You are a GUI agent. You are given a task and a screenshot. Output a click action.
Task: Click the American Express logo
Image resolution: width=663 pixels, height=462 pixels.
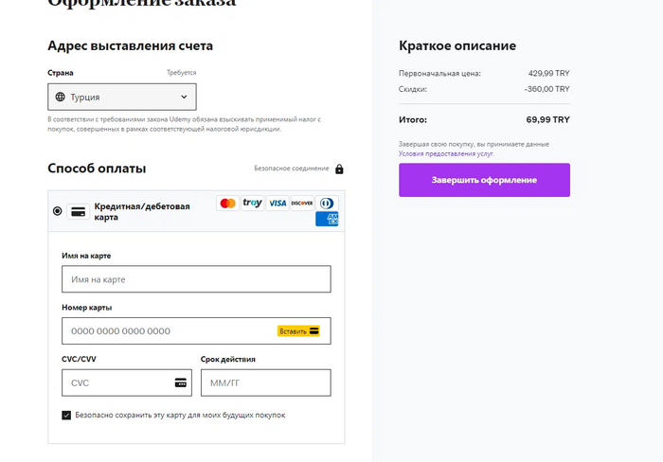pos(327,220)
